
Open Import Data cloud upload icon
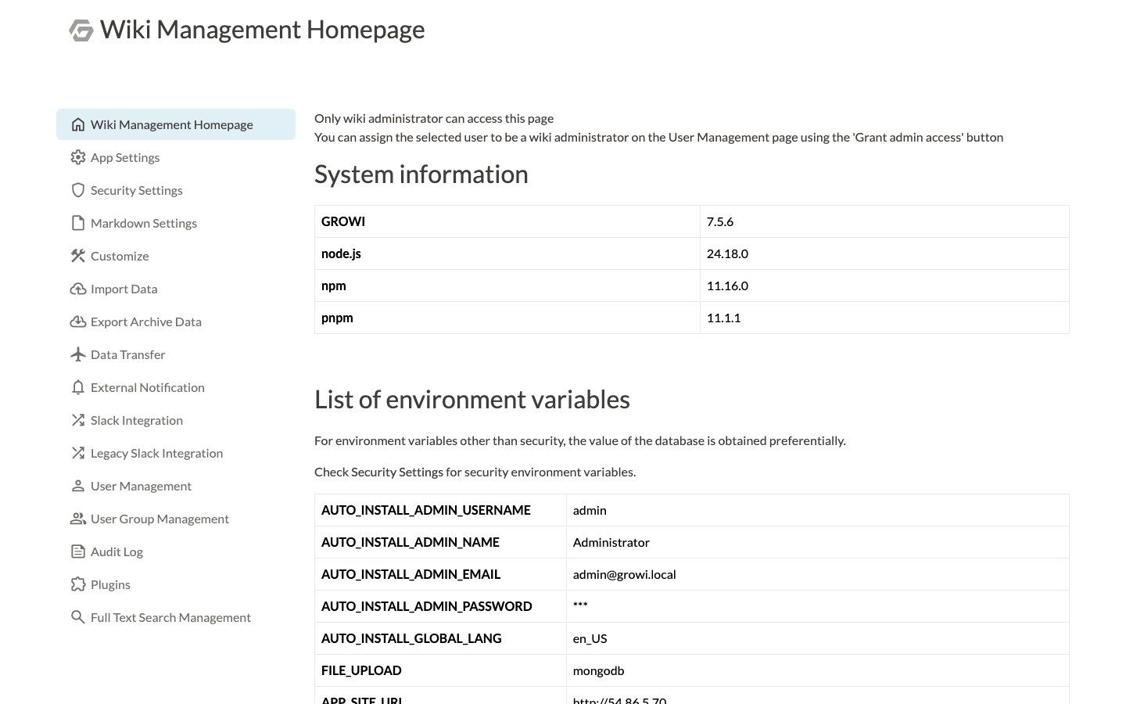click(x=78, y=289)
